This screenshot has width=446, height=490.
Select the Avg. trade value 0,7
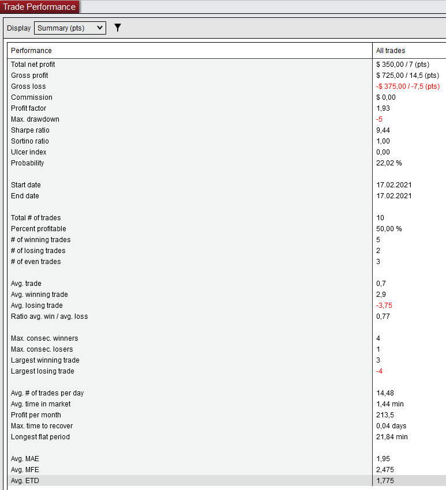click(x=381, y=284)
